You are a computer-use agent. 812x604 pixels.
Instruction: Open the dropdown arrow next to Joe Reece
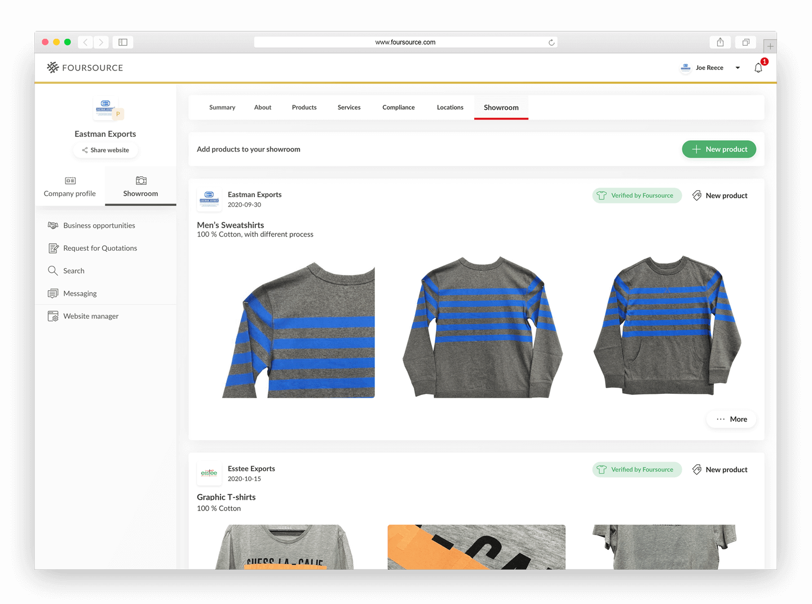pyautogui.click(x=738, y=68)
